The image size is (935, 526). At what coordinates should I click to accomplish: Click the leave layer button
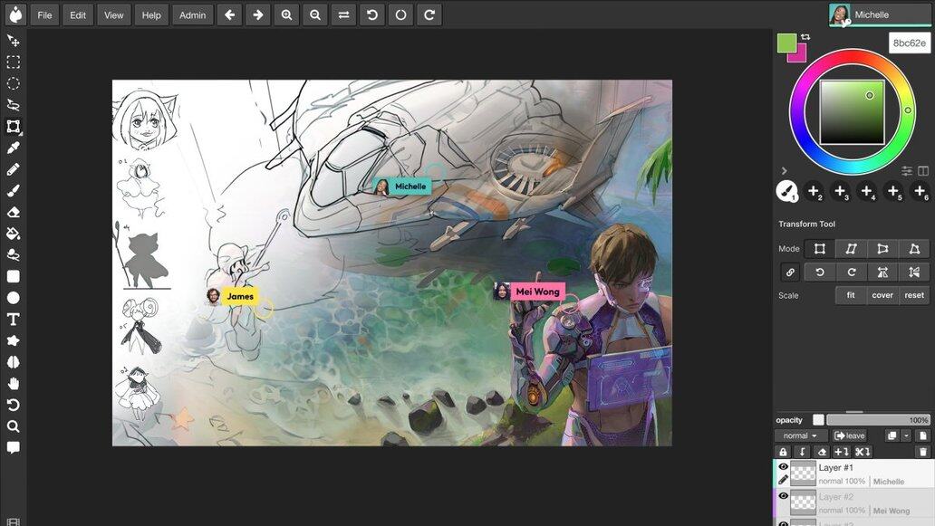pos(850,435)
